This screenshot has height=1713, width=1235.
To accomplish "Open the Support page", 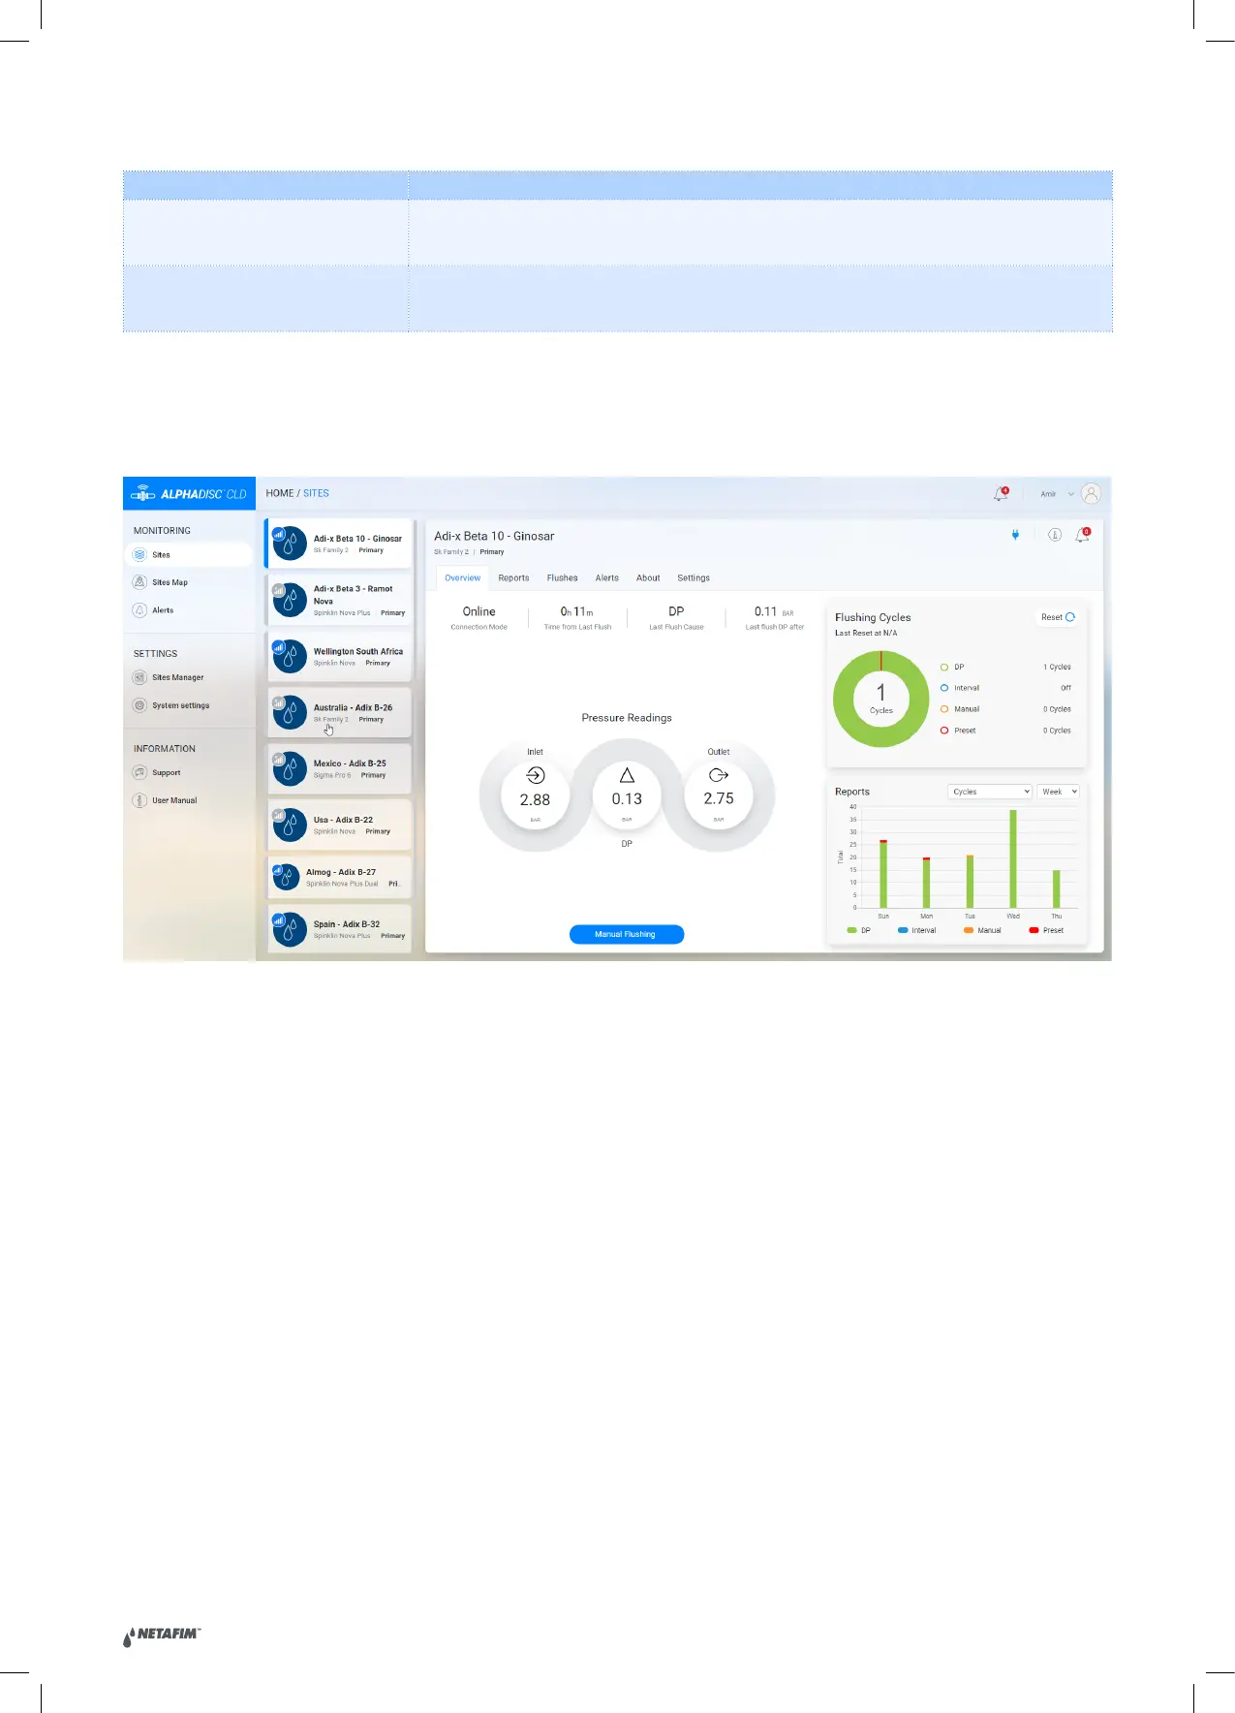I will click(x=166, y=773).
